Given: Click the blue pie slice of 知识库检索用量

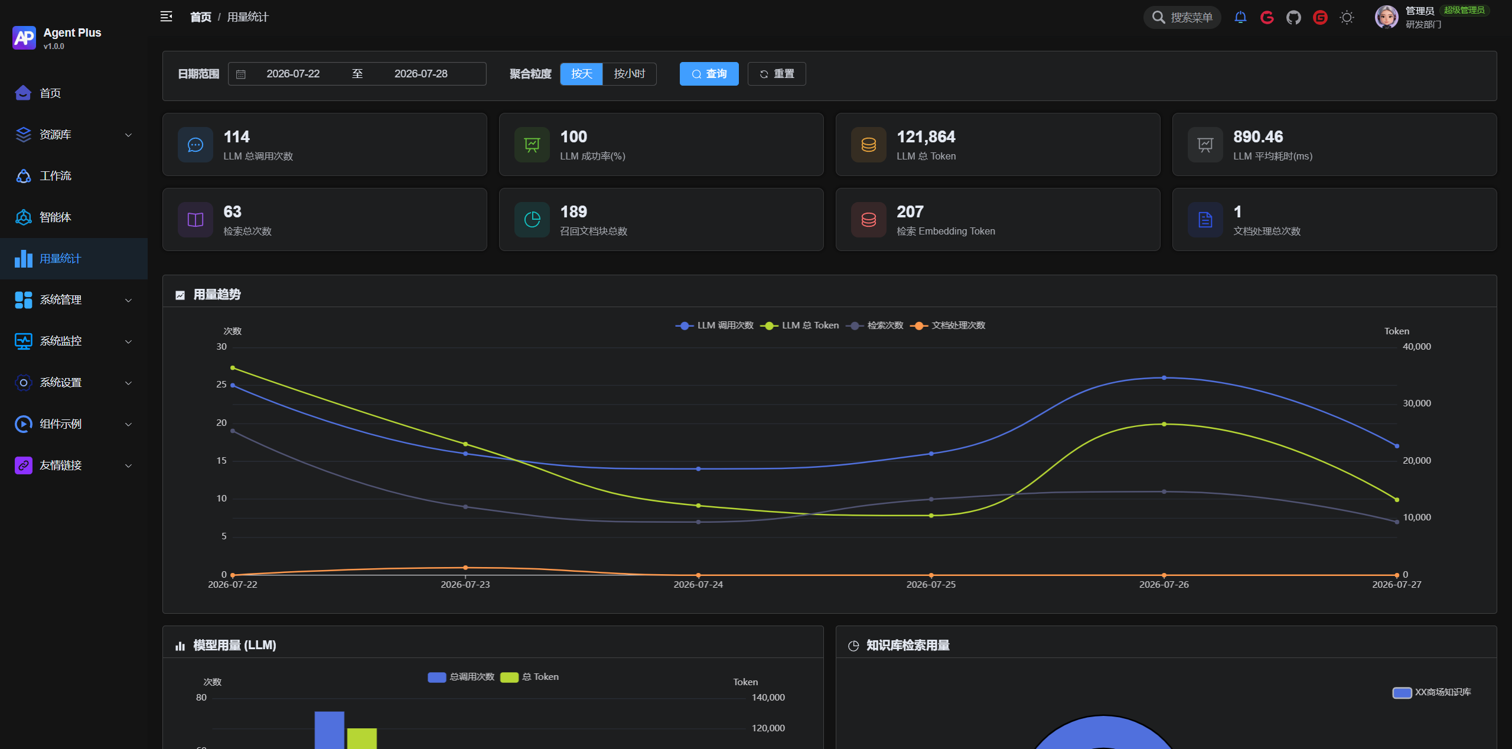Looking at the screenshot, I should click(x=1103, y=732).
